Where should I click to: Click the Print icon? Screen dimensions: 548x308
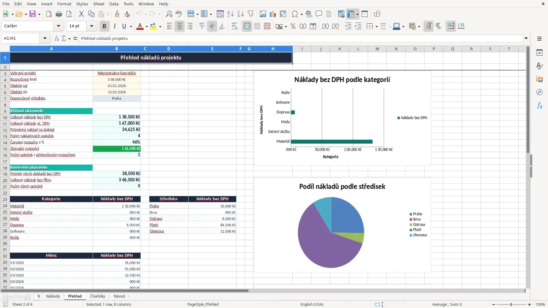[59, 14]
